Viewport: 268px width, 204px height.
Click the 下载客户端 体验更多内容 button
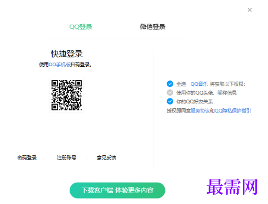(117, 190)
